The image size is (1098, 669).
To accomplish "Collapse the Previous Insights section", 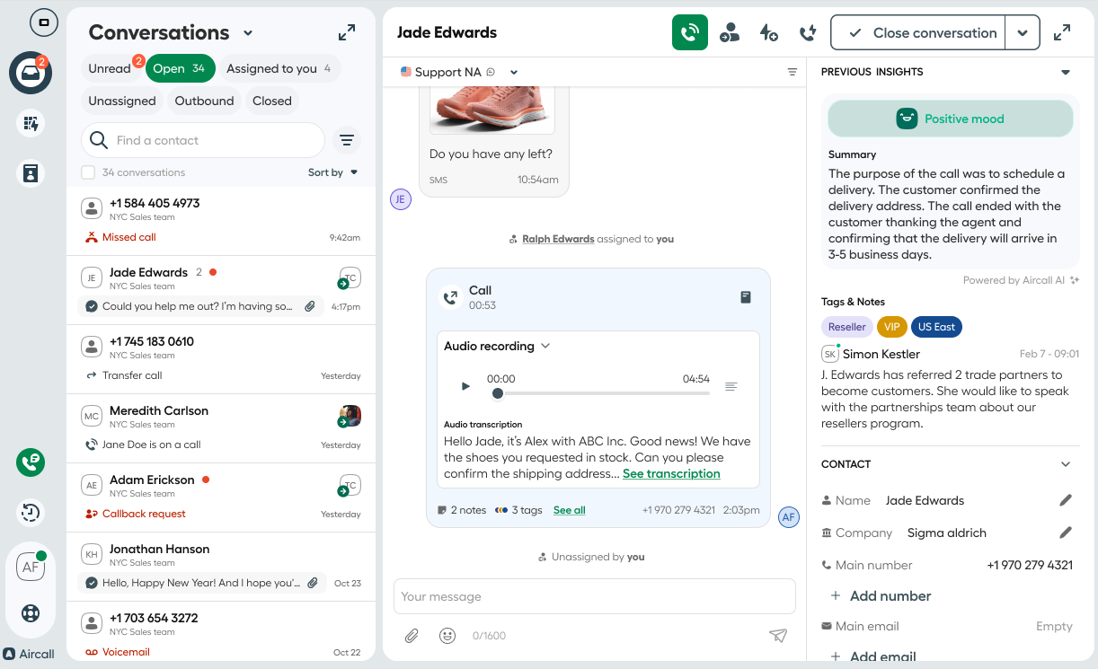I will click(x=1066, y=72).
